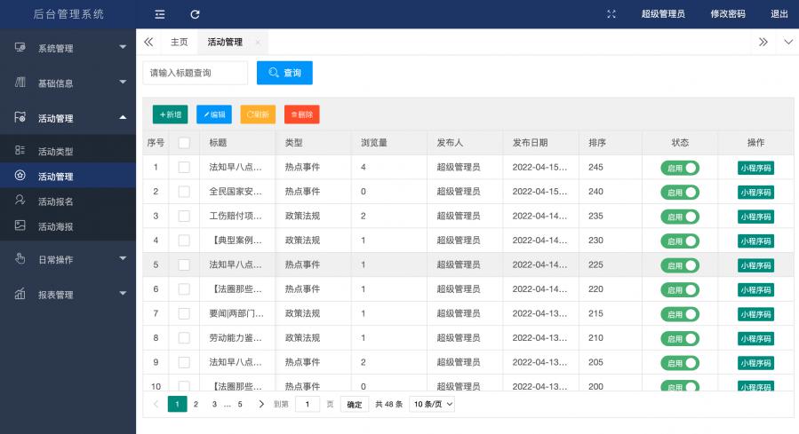Switch to the 主页 tab

click(x=179, y=43)
